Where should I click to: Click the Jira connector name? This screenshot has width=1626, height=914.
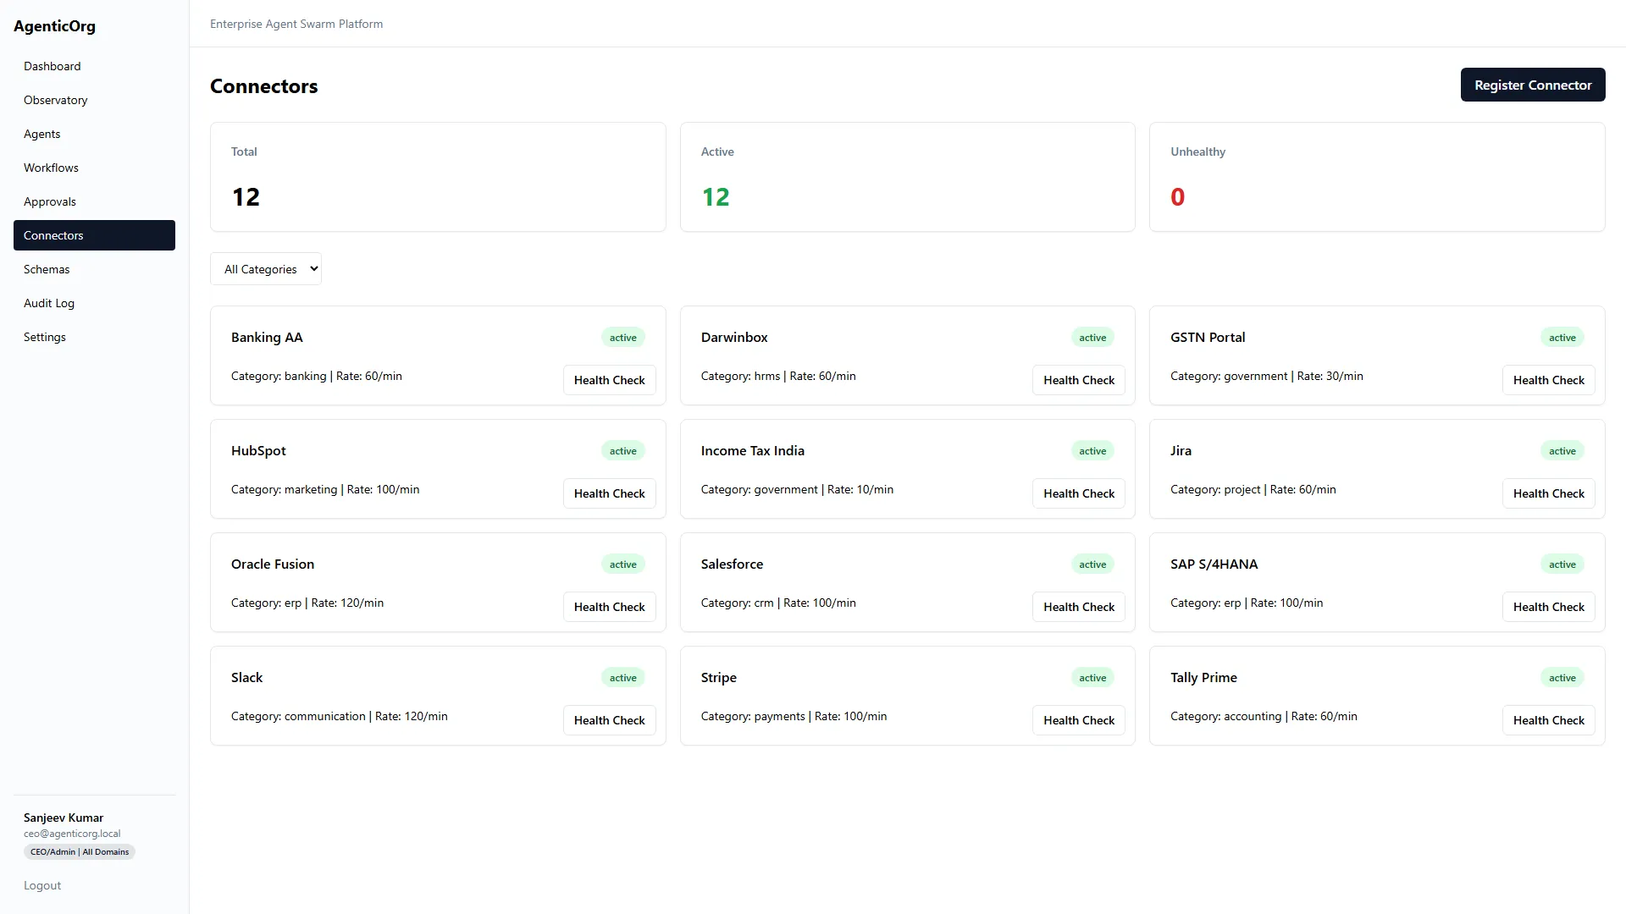click(x=1181, y=450)
